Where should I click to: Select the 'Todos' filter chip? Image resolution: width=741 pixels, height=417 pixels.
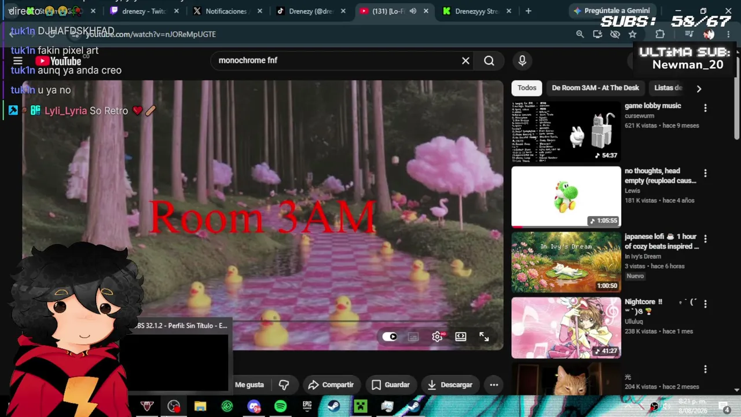[x=527, y=88]
